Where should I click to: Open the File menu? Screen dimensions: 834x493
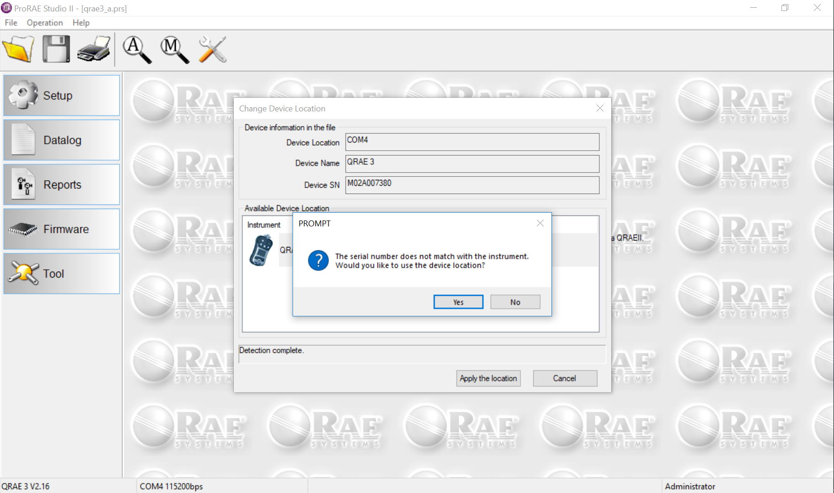click(x=11, y=23)
